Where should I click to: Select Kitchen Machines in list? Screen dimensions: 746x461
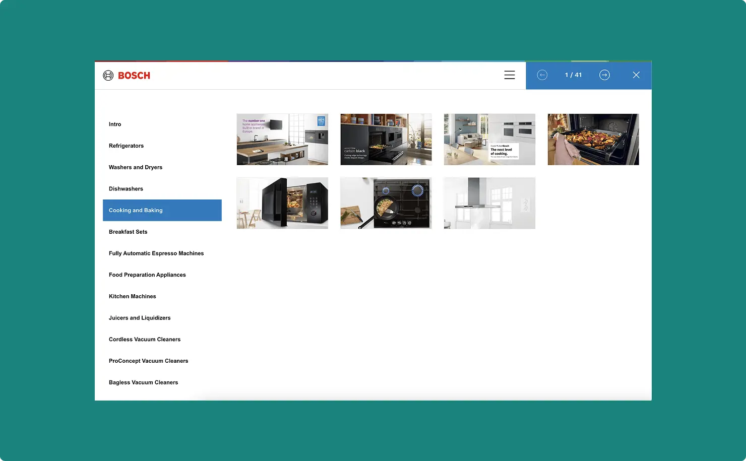(x=132, y=297)
